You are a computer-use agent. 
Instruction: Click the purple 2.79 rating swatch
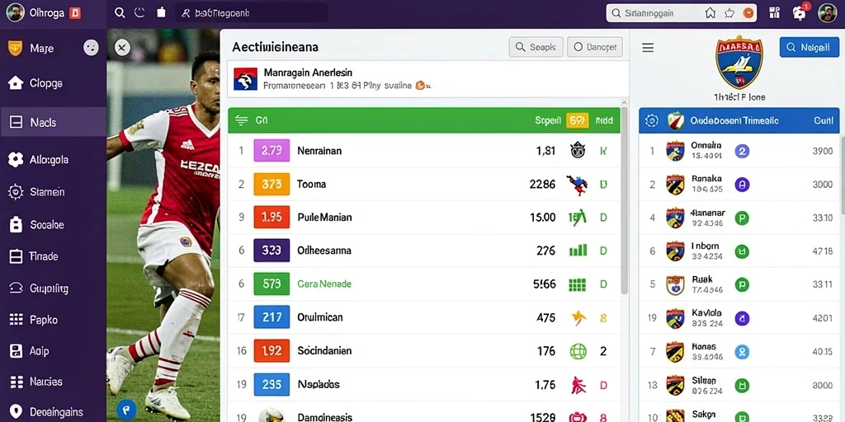click(x=271, y=151)
